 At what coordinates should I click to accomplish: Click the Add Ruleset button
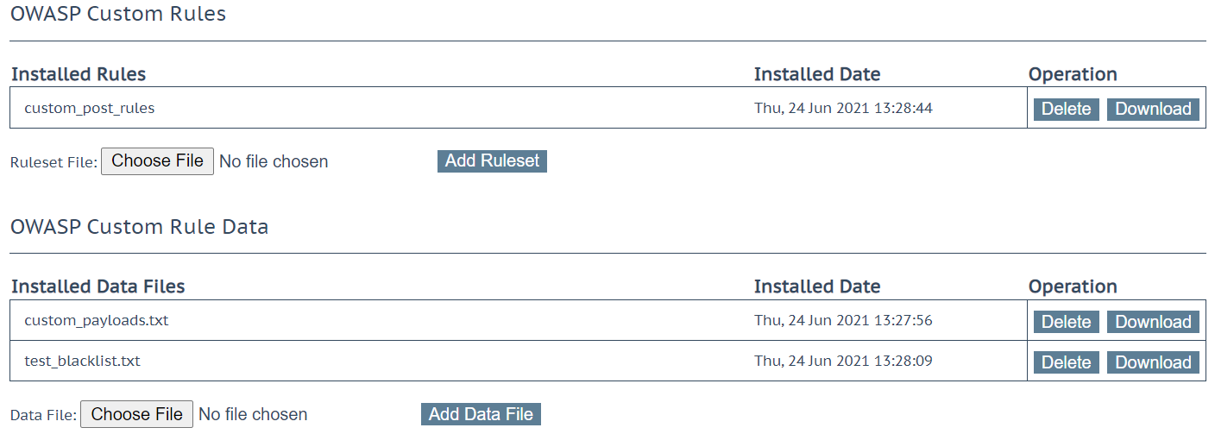pos(492,160)
